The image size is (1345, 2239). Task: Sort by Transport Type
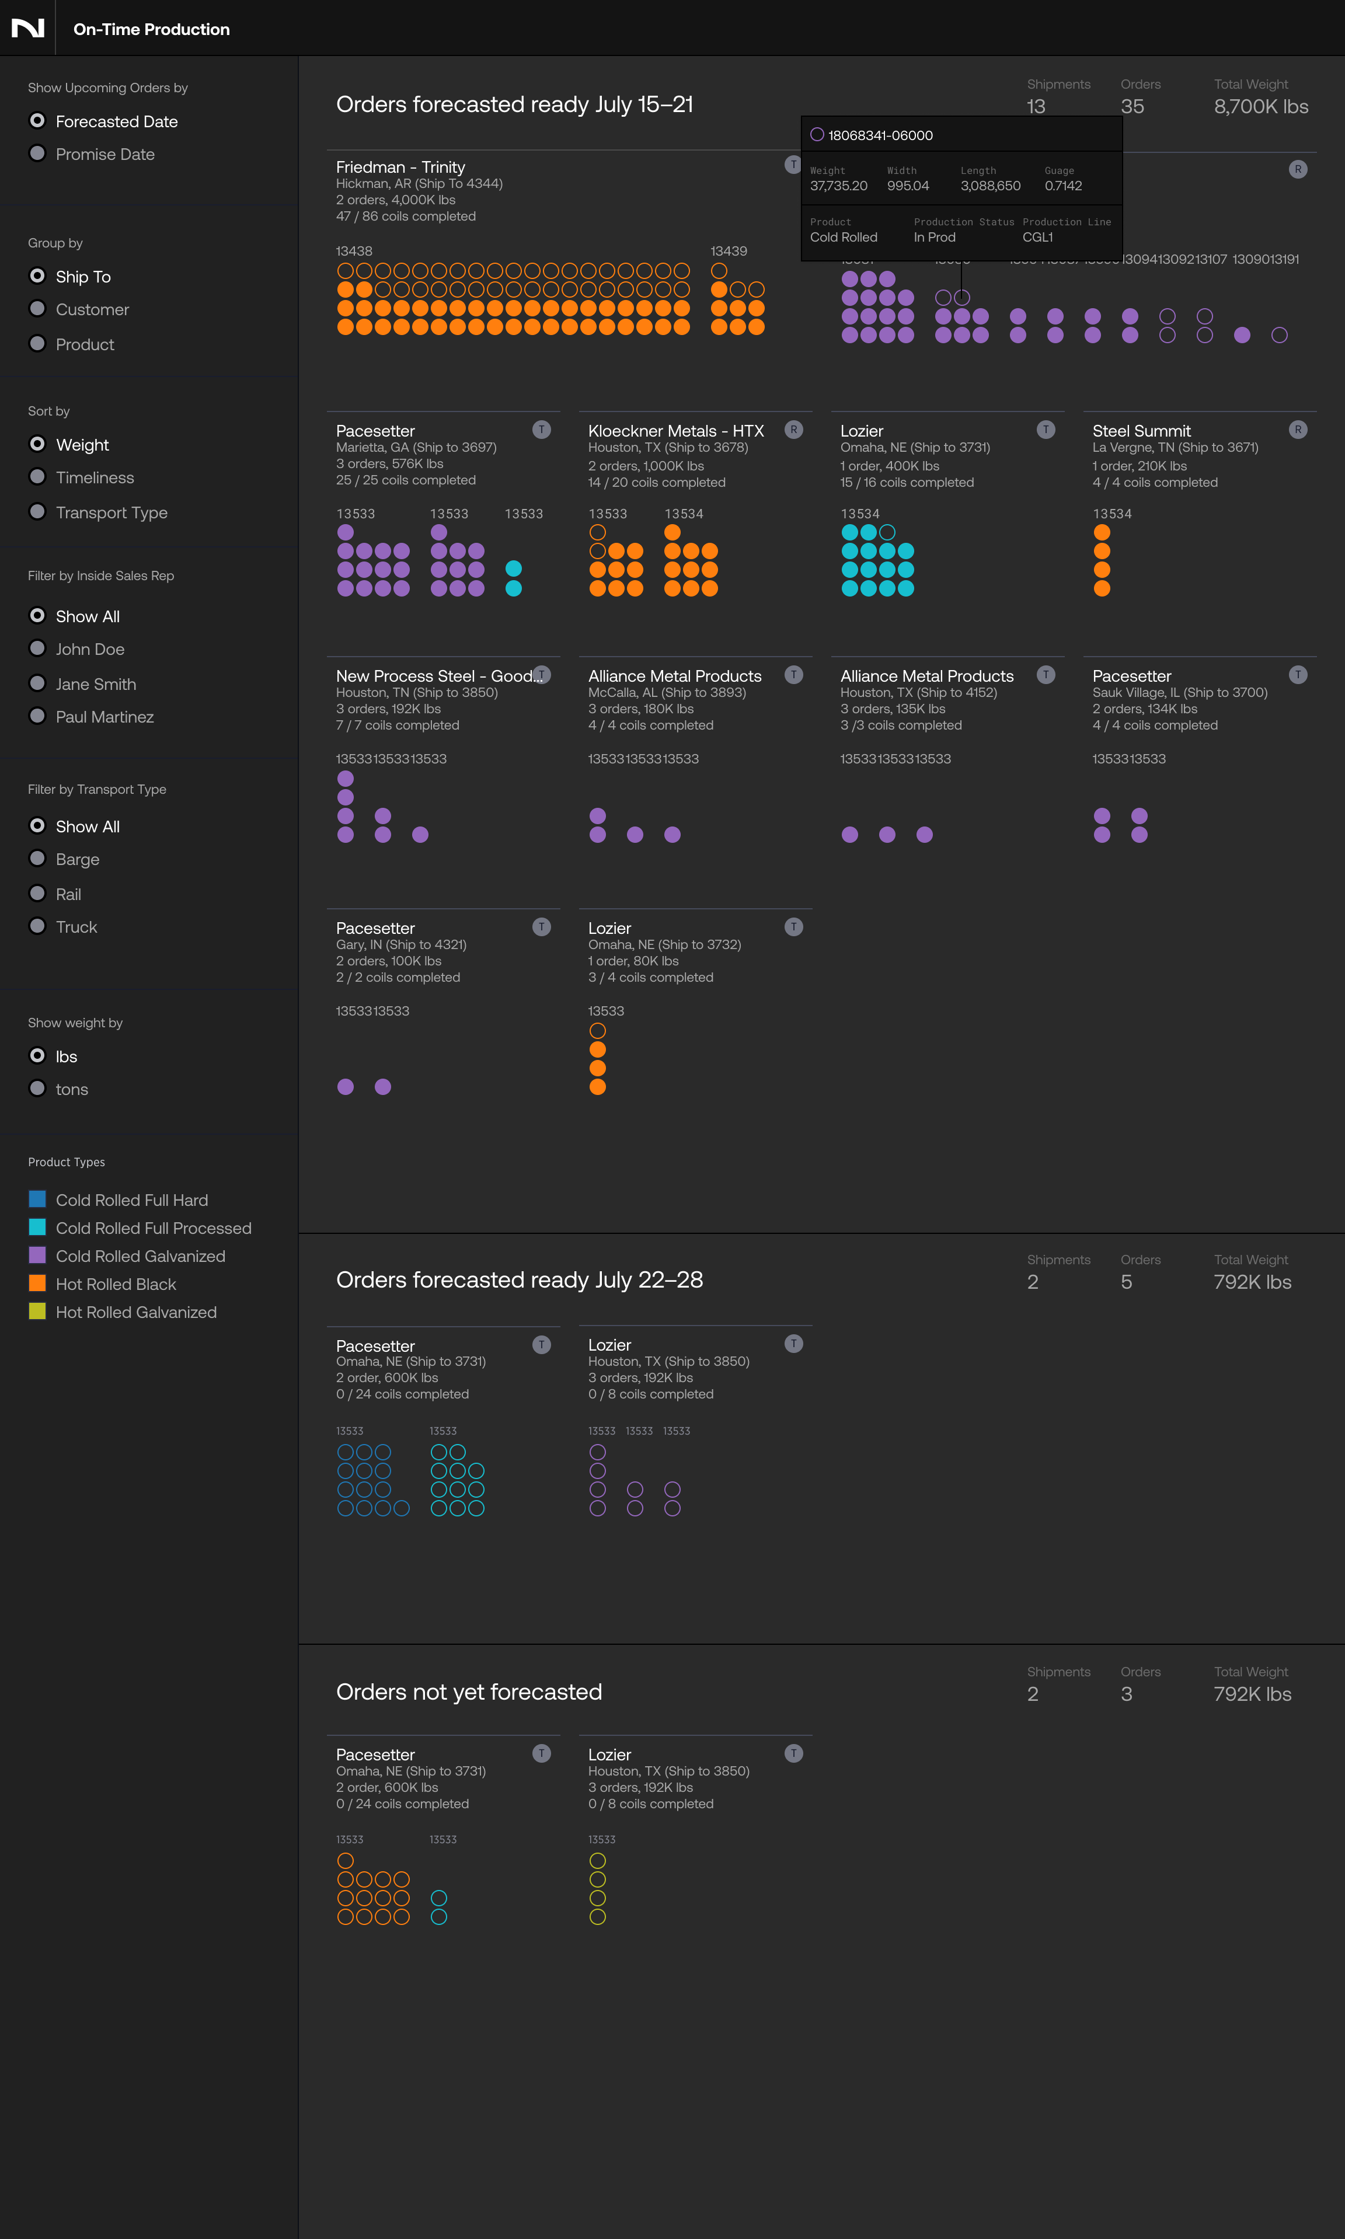[x=37, y=511]
